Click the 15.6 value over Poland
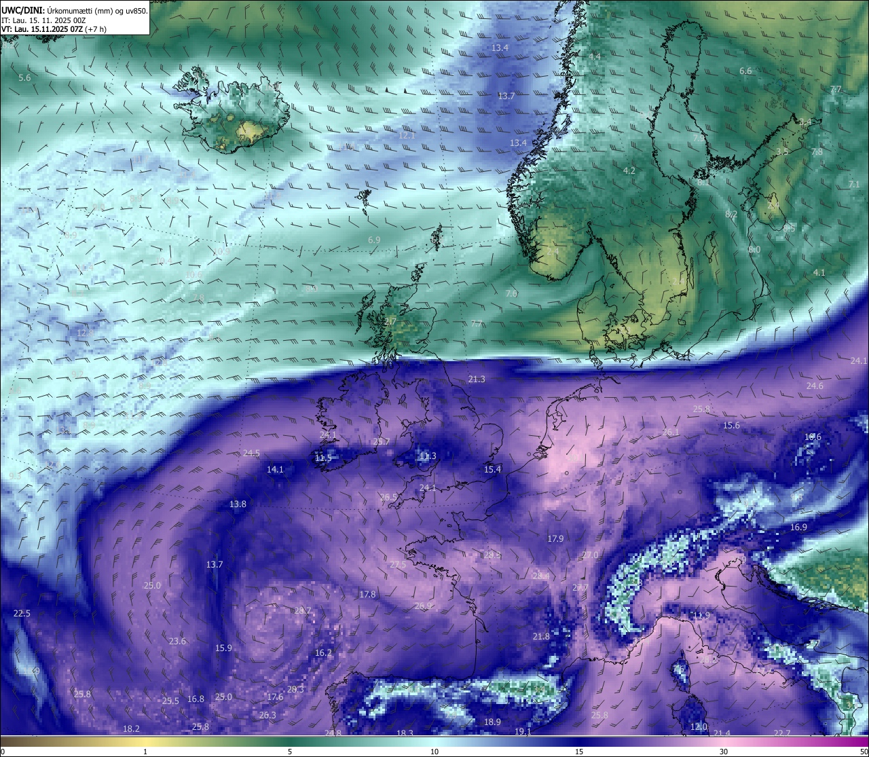The height and width of the screenshot is (757, 869). [x=731, y=426]
